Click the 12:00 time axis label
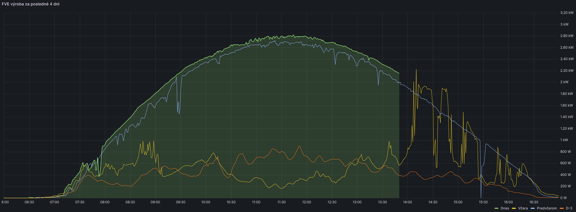 coord(307,202)
